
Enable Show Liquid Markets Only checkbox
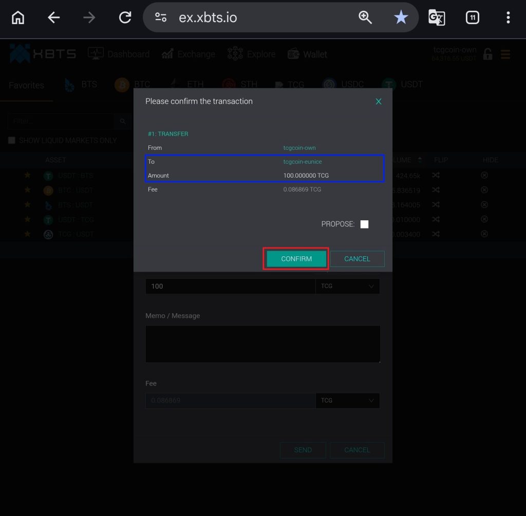pos(12,141)
